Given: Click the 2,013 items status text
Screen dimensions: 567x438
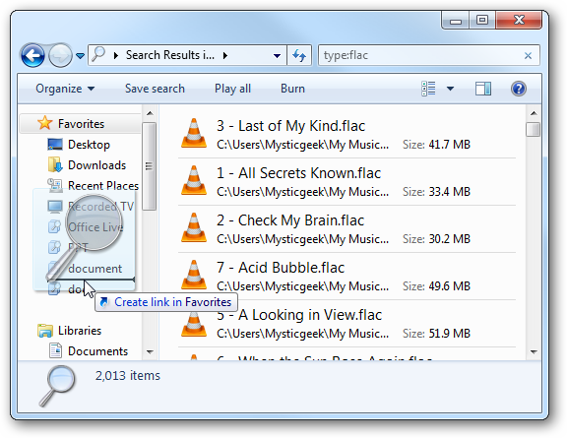Looking at the screenshot, I should [128, 376].
